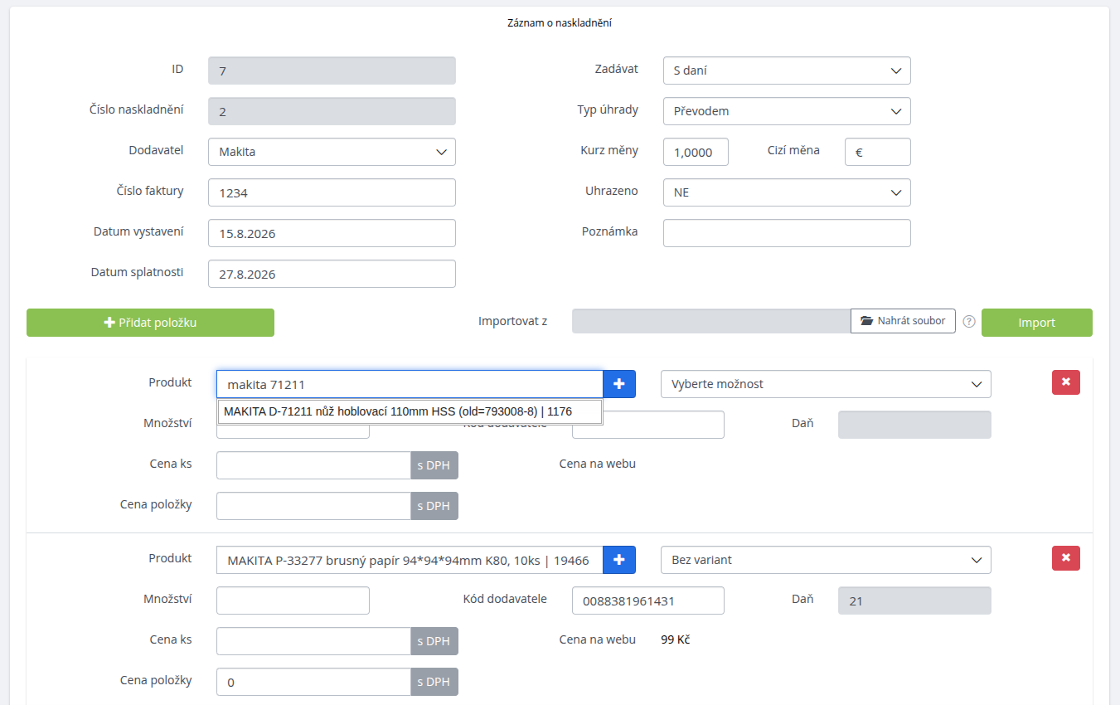Screen dimensions: 1120x705
Task: Click the Cena položky field of first item
Action: pyautogui.click(x=313, y=506)
